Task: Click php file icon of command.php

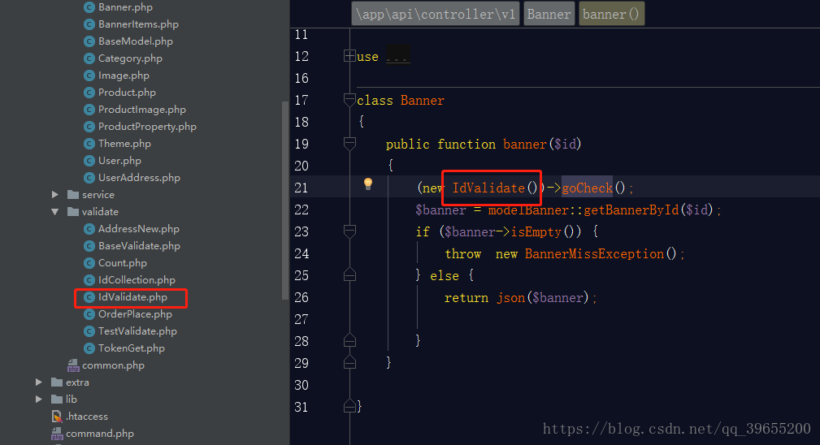Action: 57,434
